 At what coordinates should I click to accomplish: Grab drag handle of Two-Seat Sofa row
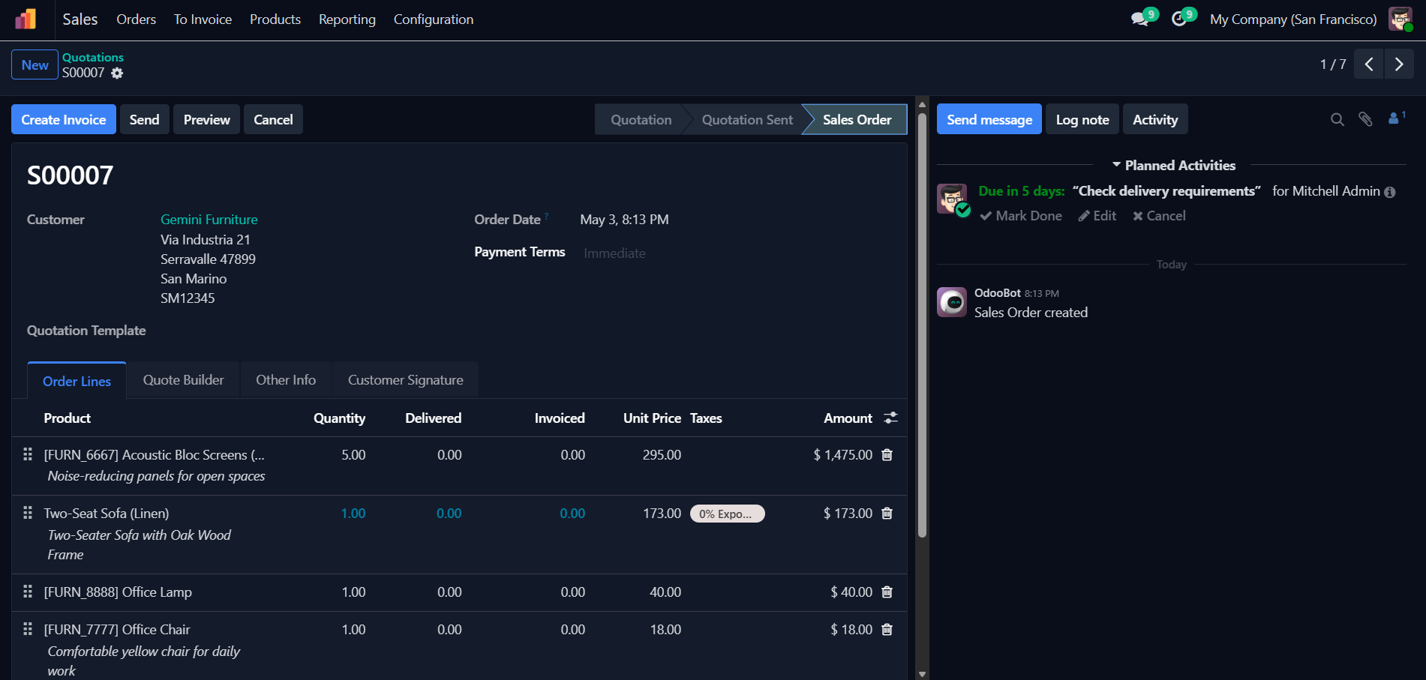[28, 513]
